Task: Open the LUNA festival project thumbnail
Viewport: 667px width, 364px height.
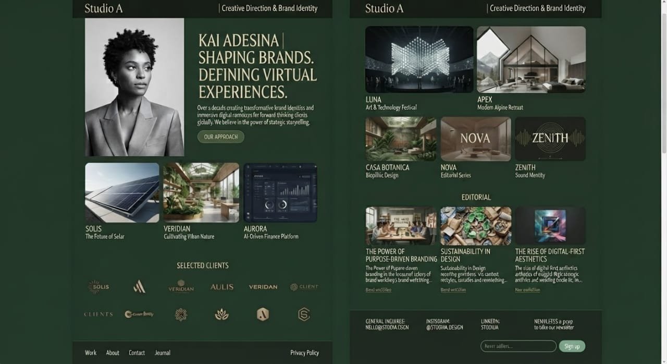Action: click(x=419, y=60)
